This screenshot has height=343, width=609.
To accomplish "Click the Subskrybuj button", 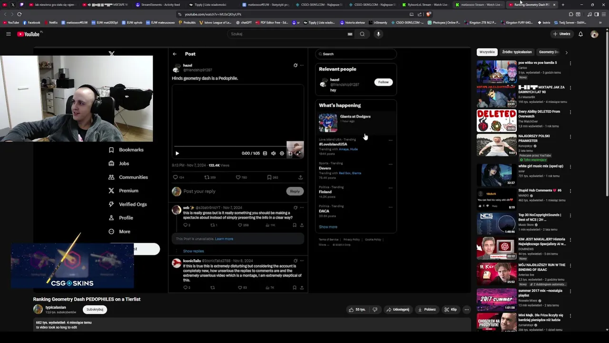I will tap(95, 309).
